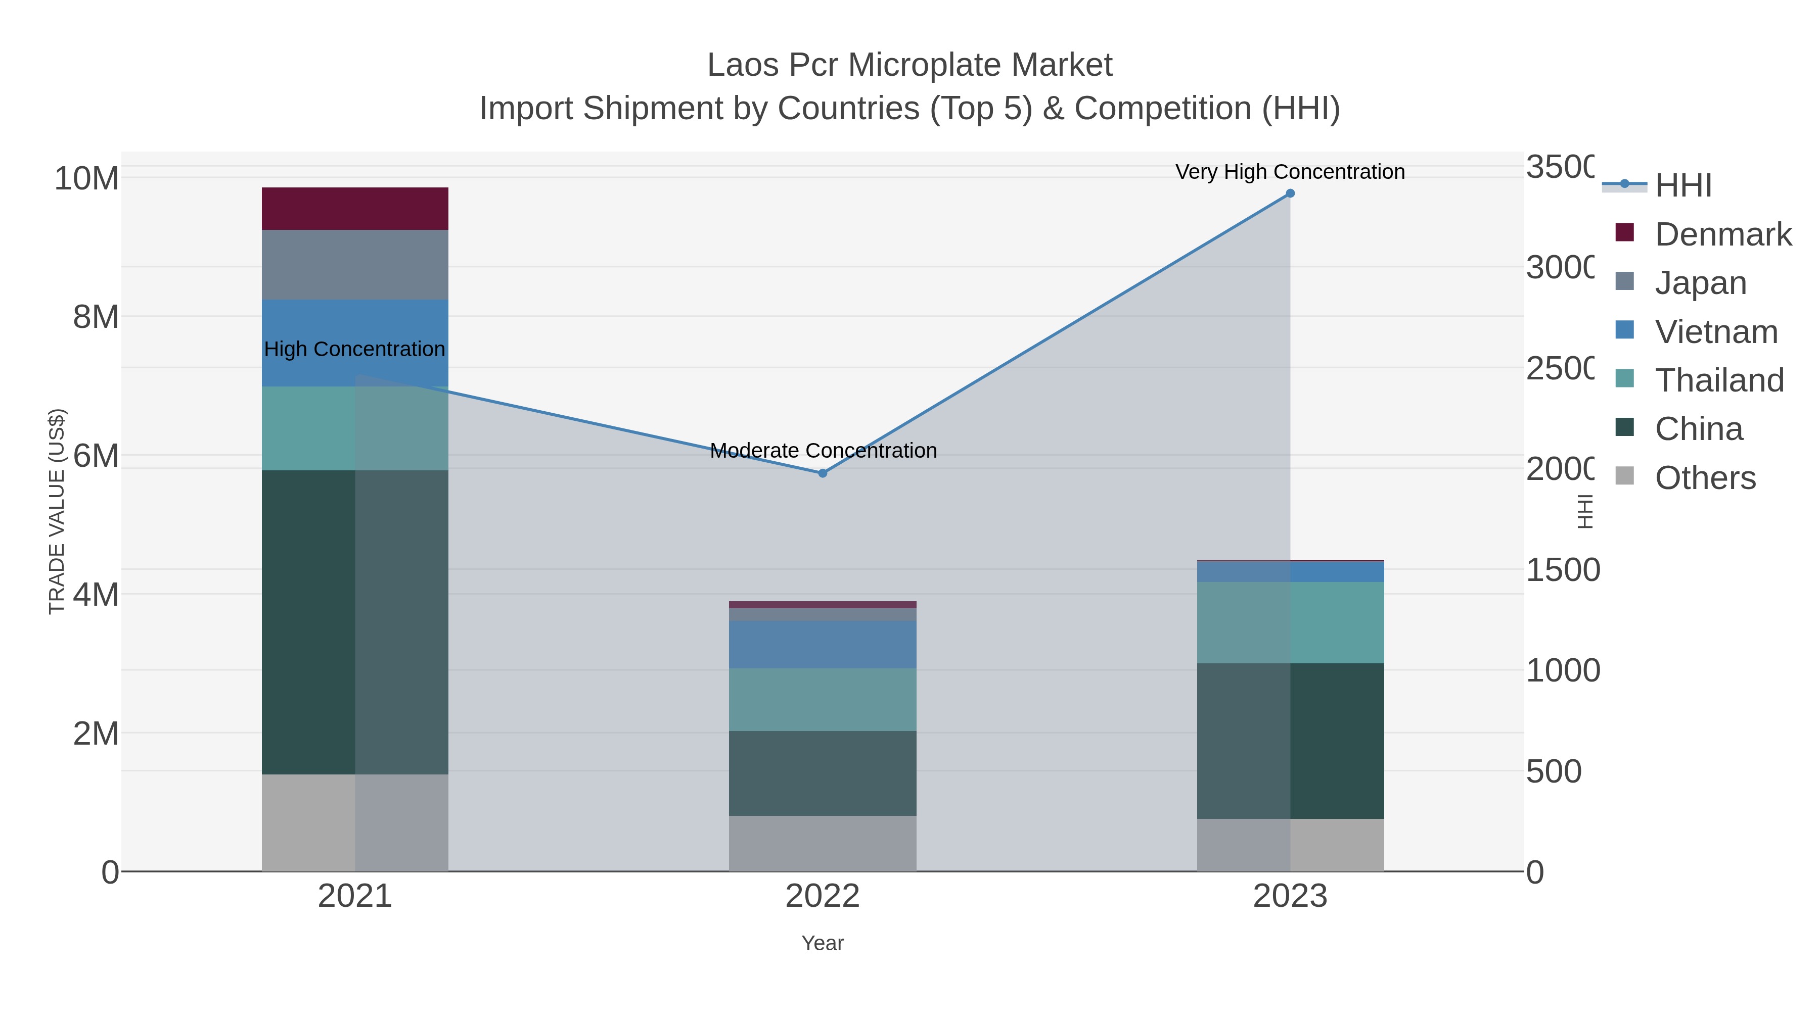Image resolution: width=1820 pixels, height=1023 pixels.
Task: Click the 4M tick on the left axis
Action: (x=96, y=595)
